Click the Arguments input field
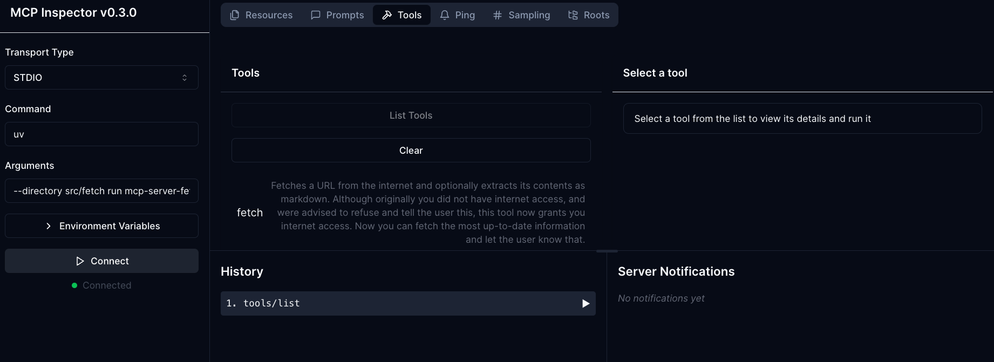 (x=101, y=191)
